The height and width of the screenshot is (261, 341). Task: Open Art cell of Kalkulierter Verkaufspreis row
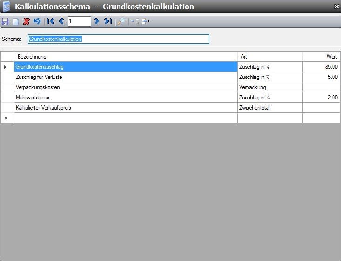270,108
